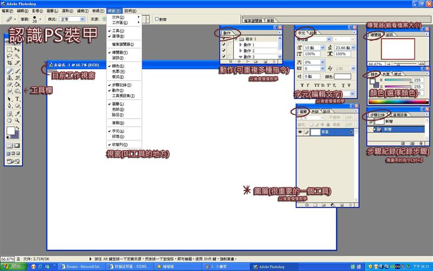The width and height of the screenshot is (433, 271).
Task: Toggle 字元 item in the 視窗 menu
Action: click(124, 131)
